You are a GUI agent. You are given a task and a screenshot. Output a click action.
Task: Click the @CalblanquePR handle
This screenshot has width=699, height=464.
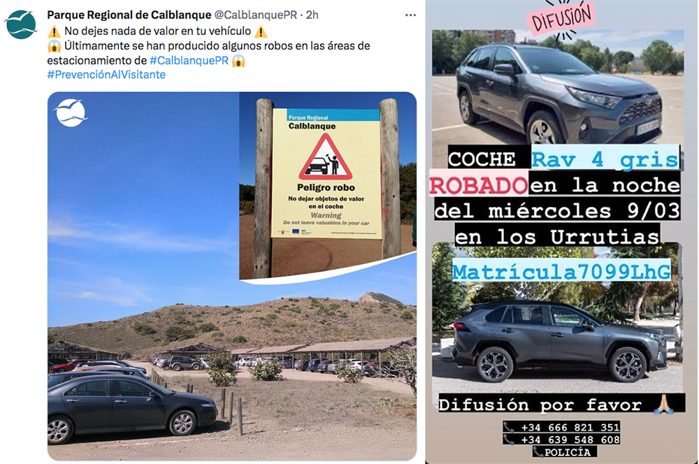pyautogui.click(x=255, y=15)
